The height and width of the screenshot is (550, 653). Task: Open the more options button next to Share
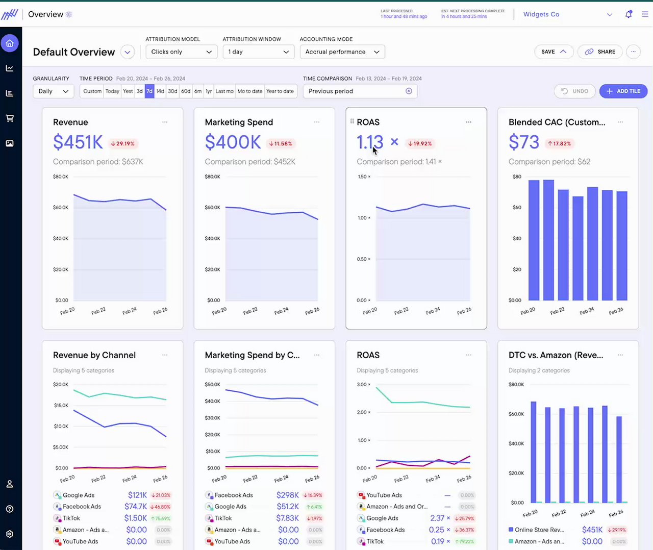click(x=633, y=52)
